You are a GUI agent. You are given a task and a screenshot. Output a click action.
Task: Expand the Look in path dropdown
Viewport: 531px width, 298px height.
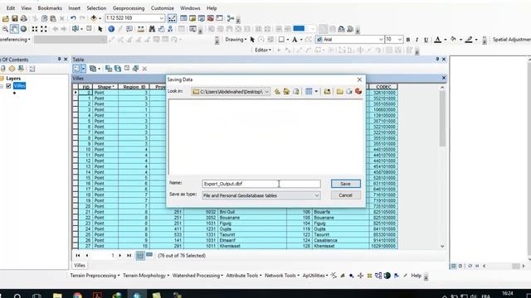pyautogui.click(x=267, y=92)
